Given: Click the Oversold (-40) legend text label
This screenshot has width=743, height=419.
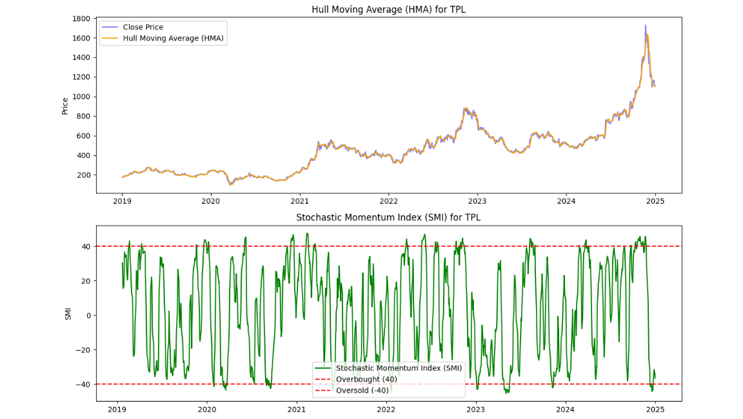Looking at the screenshot, I should click(x=364, y=391).
